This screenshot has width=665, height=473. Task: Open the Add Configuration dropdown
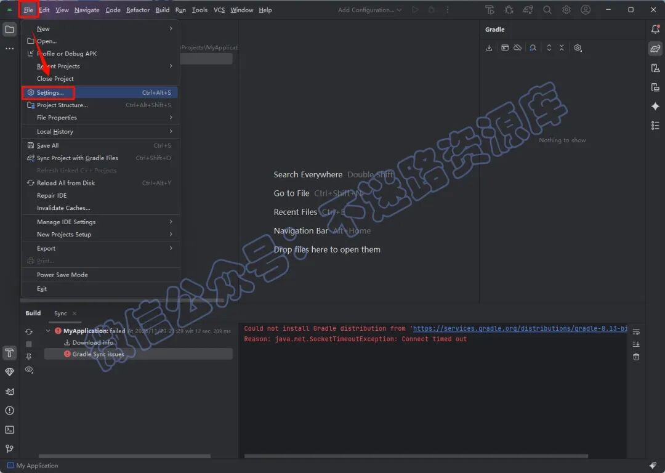[369, 10]
